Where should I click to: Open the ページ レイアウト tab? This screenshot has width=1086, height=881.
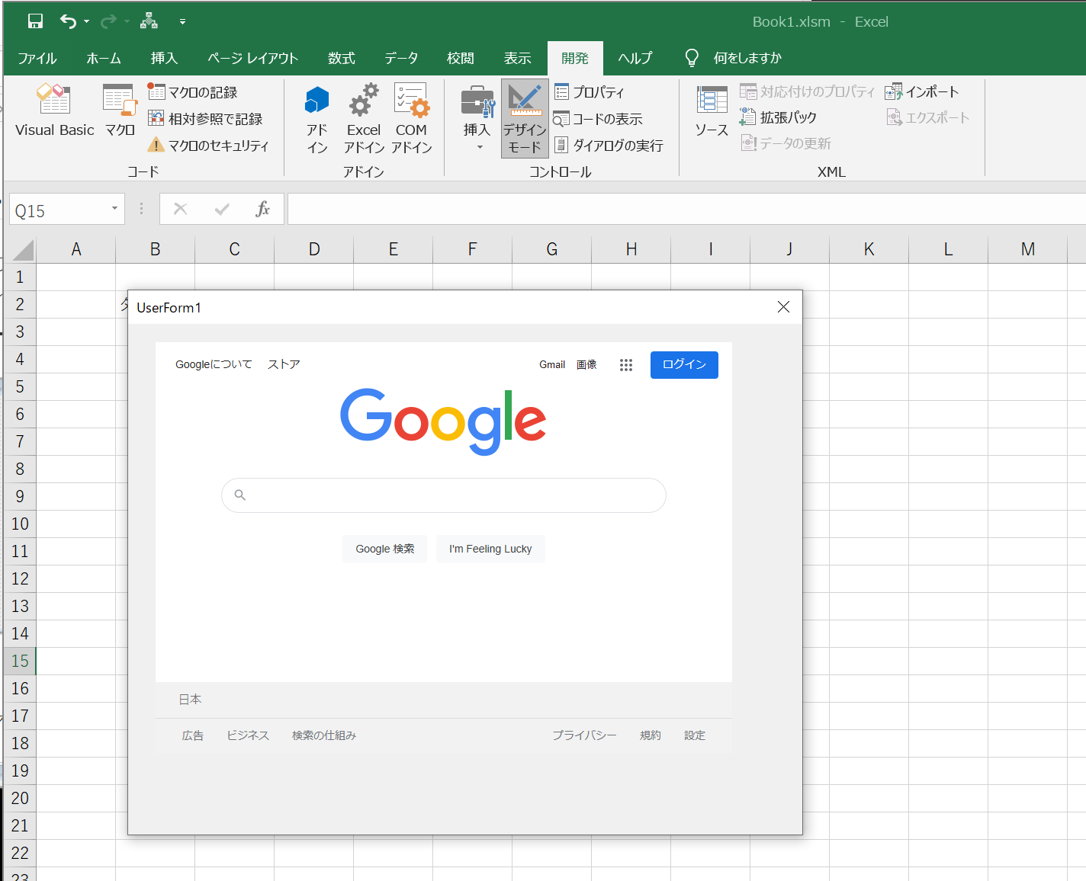pos(252,58)
